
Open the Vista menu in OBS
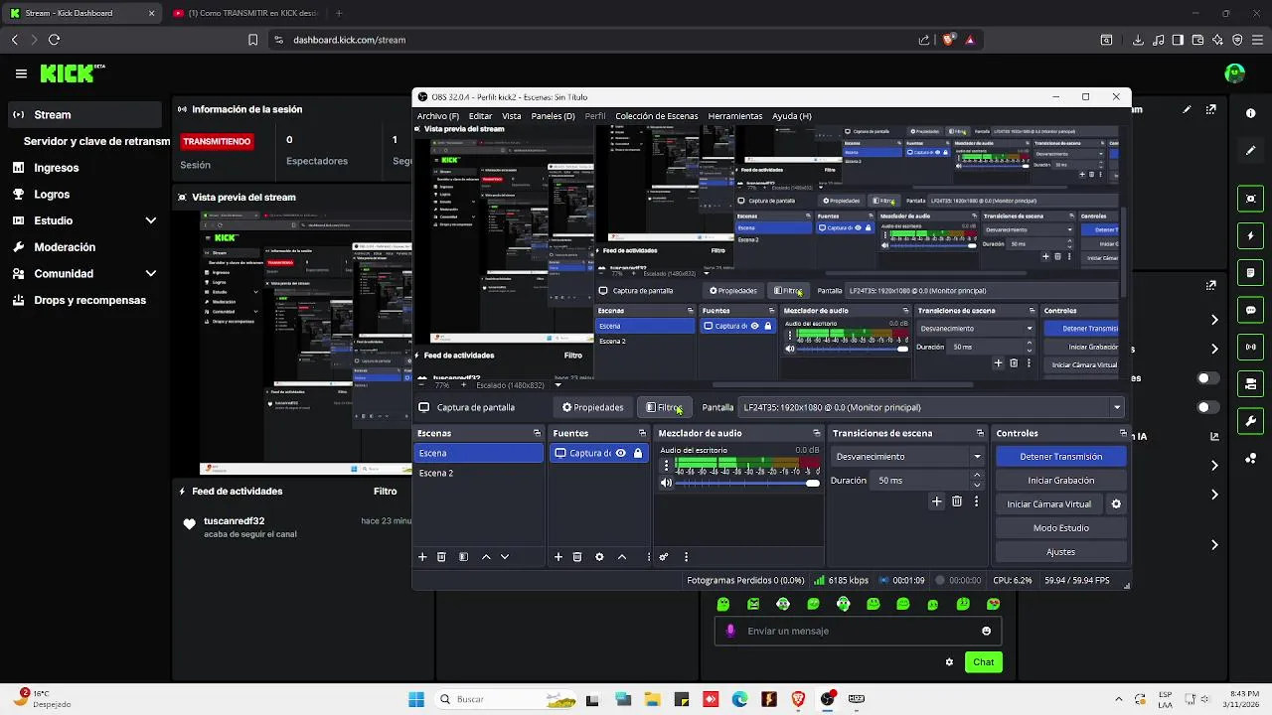(x=511, y=116)
